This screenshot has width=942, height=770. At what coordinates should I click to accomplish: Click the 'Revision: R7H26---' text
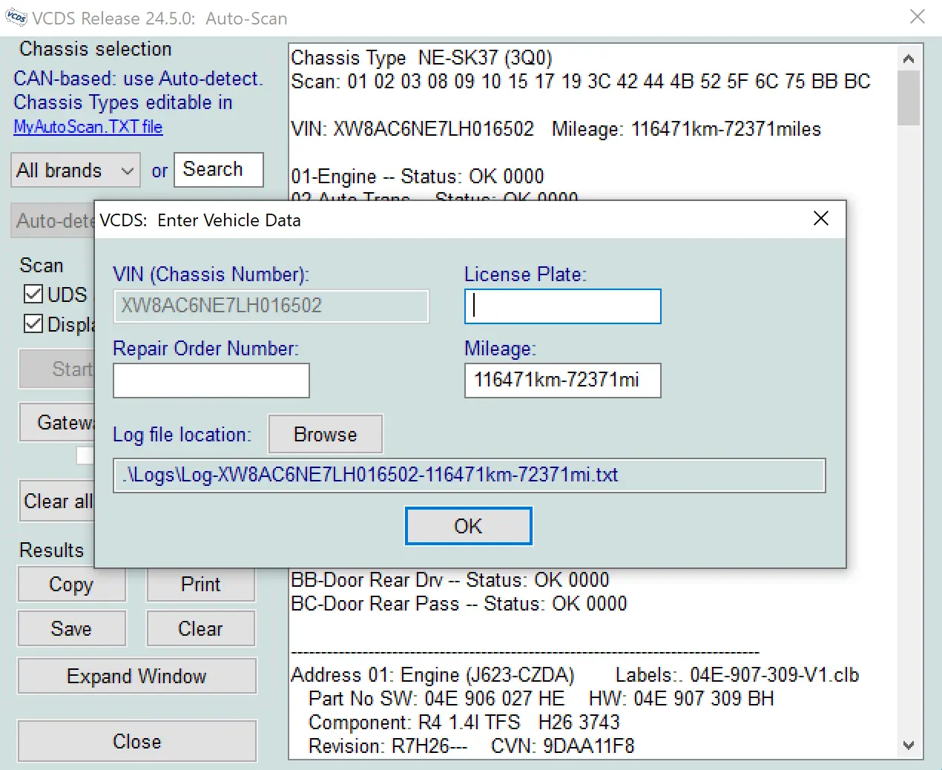coord(388,746)
